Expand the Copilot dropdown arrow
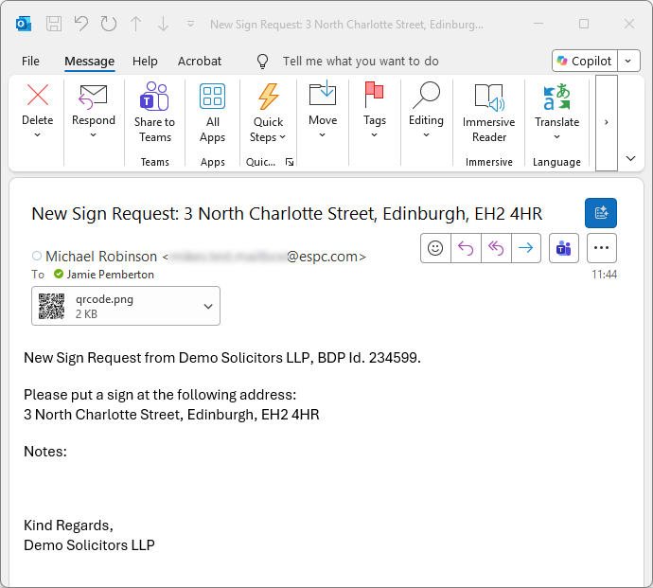Viewport: 653px width, 588px height. coord(628,62)
